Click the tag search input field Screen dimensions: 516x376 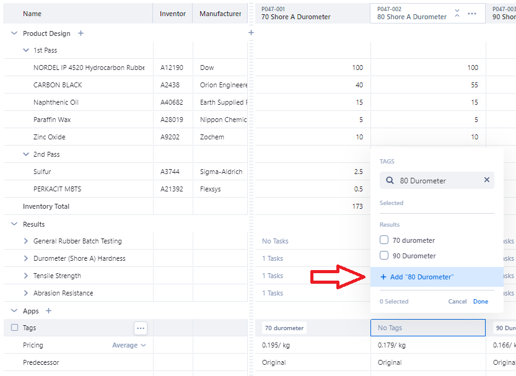coord(437,181)
